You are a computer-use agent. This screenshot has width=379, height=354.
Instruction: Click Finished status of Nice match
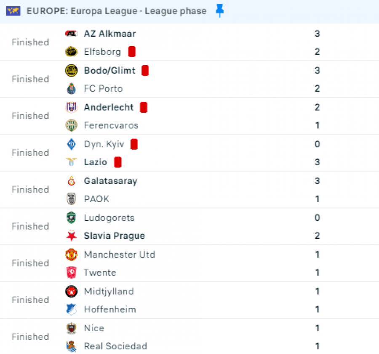tap(30, 337)
